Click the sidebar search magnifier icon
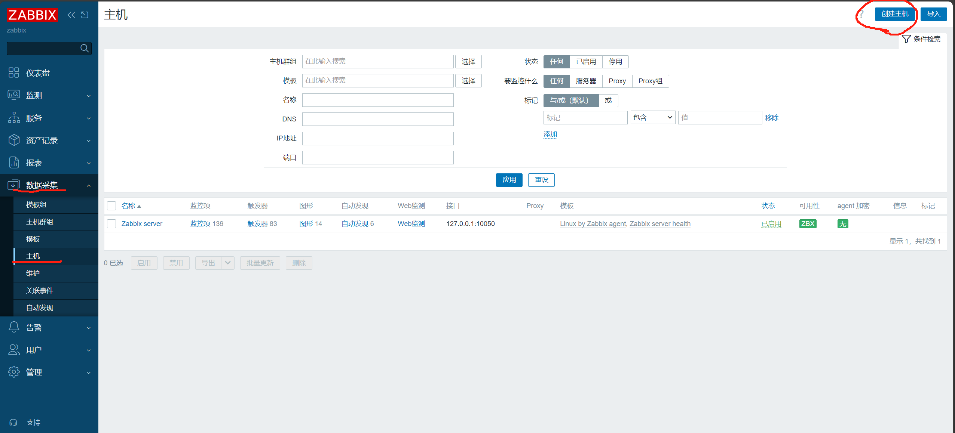Image resolution: width=955 pixels, height=433 pixels. tap(85, 48)
